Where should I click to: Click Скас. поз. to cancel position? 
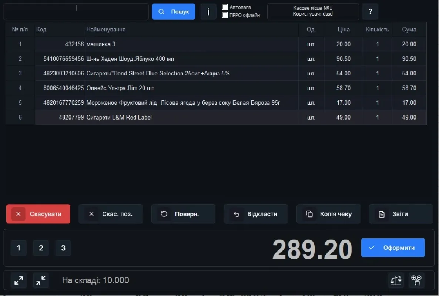[110, 214]
